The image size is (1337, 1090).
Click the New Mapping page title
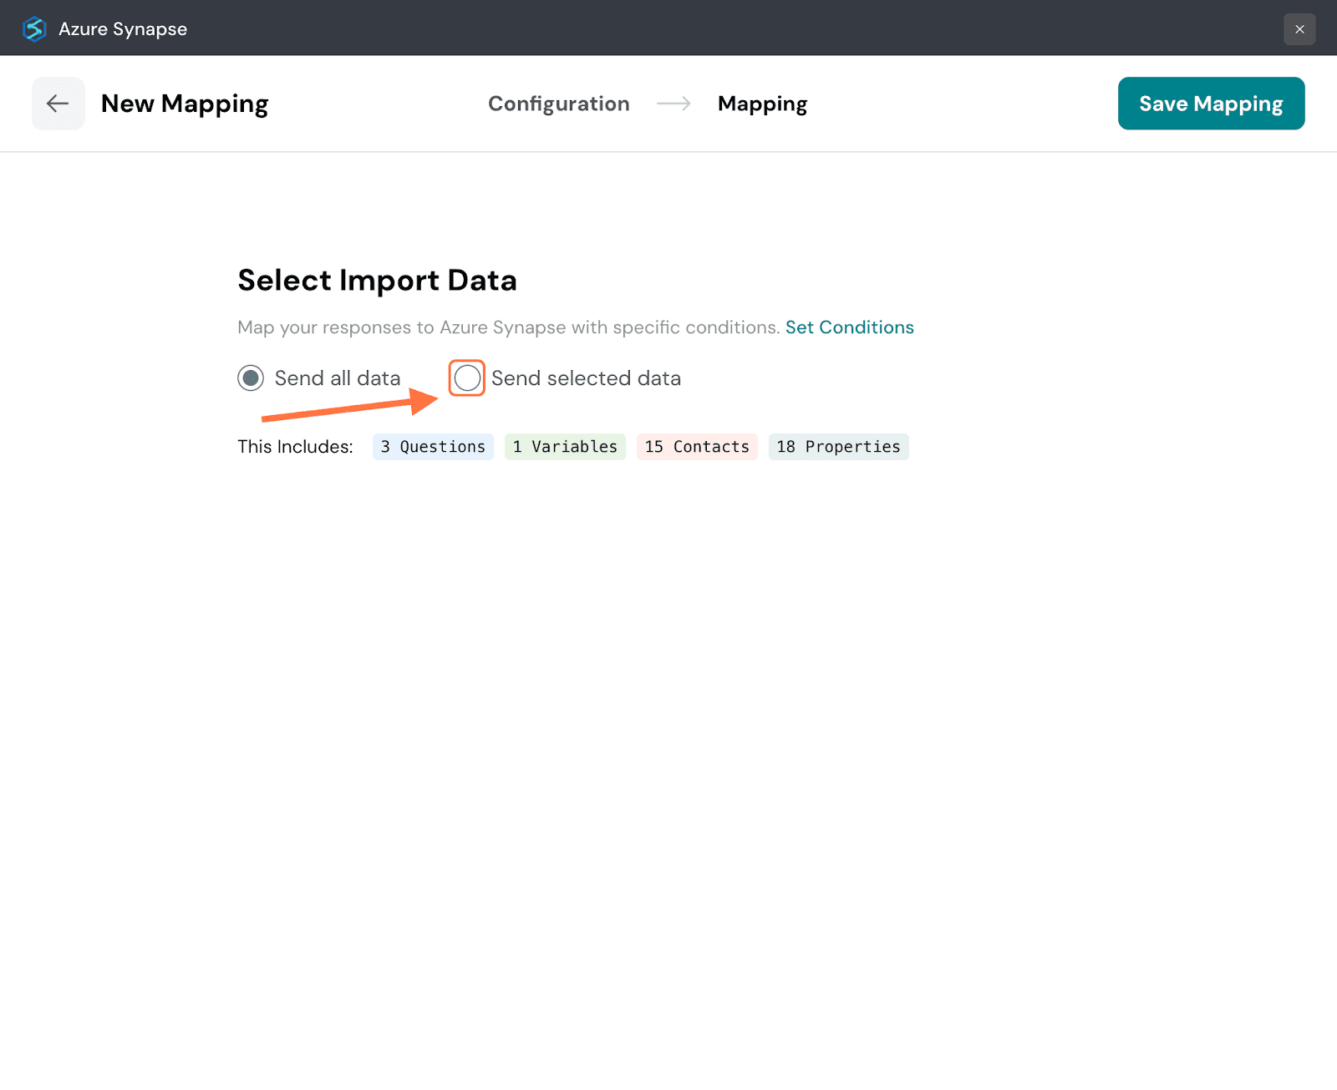[x=185, y=104]
